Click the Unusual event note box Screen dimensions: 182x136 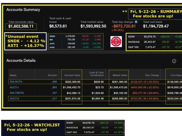(25, 41)
